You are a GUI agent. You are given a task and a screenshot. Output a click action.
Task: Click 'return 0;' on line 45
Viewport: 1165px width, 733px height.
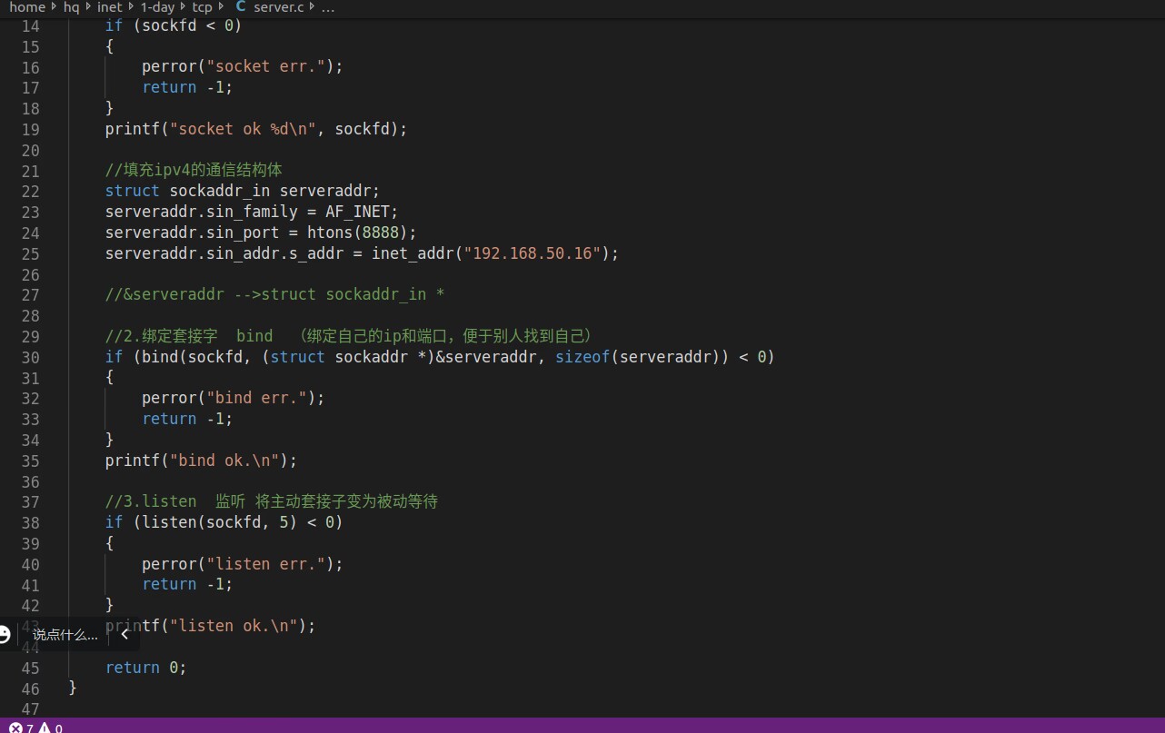click(145, 668)
